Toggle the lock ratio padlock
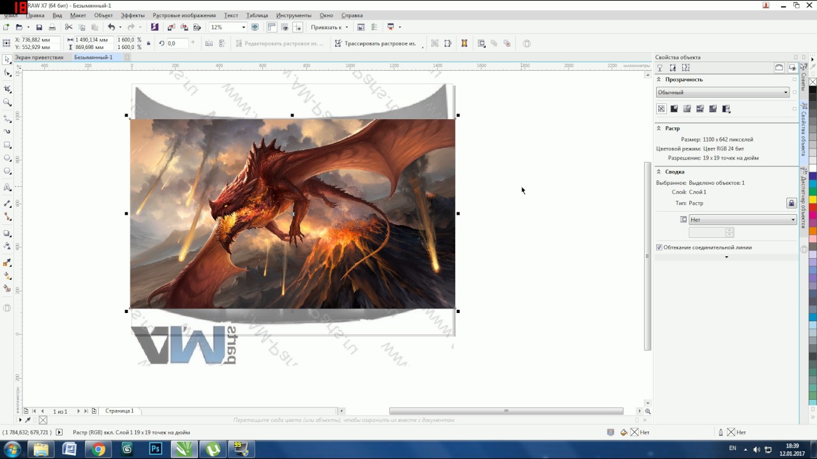 pyautogui.click(x=149, y=43)
